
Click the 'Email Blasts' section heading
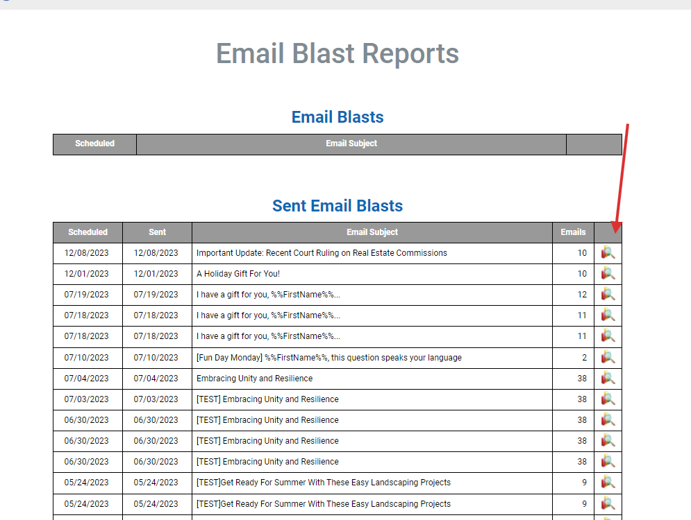pos(338,117)
